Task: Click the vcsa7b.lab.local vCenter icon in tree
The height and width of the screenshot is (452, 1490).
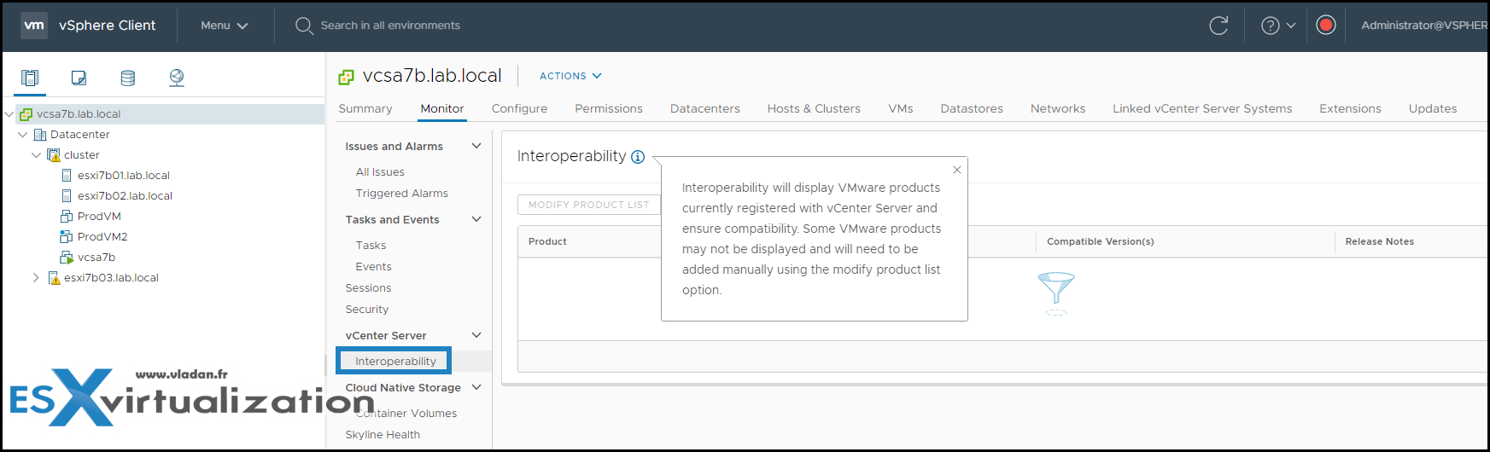Action: tap(26, 114)
